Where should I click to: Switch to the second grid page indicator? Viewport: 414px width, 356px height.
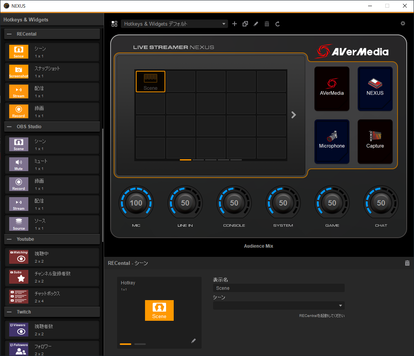pyautogui.click(x=198, y=160)
